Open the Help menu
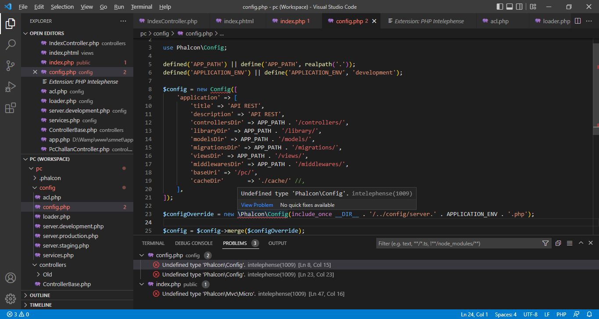The height and width of the screenshot is (319, 599). [x=165, y=7]
